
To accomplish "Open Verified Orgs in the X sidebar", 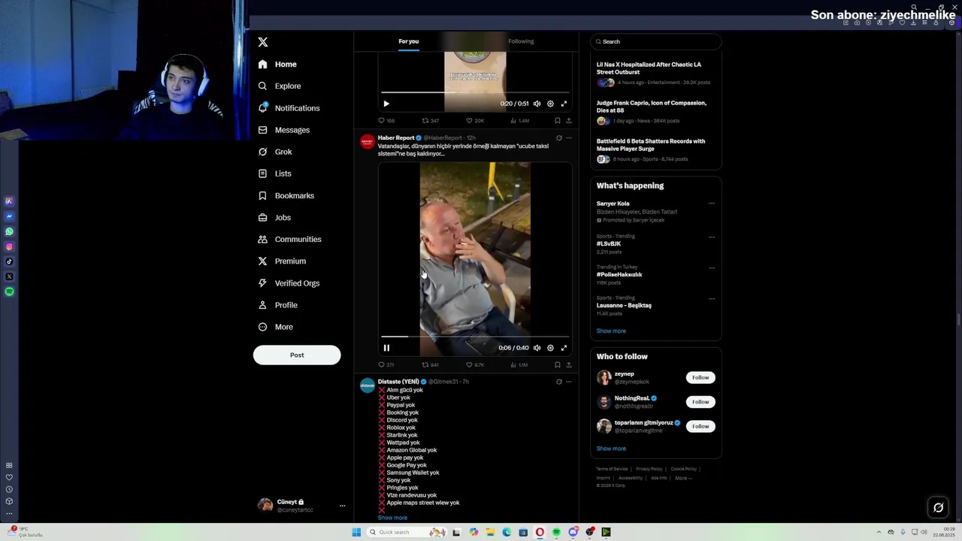I will pos(288,283).
